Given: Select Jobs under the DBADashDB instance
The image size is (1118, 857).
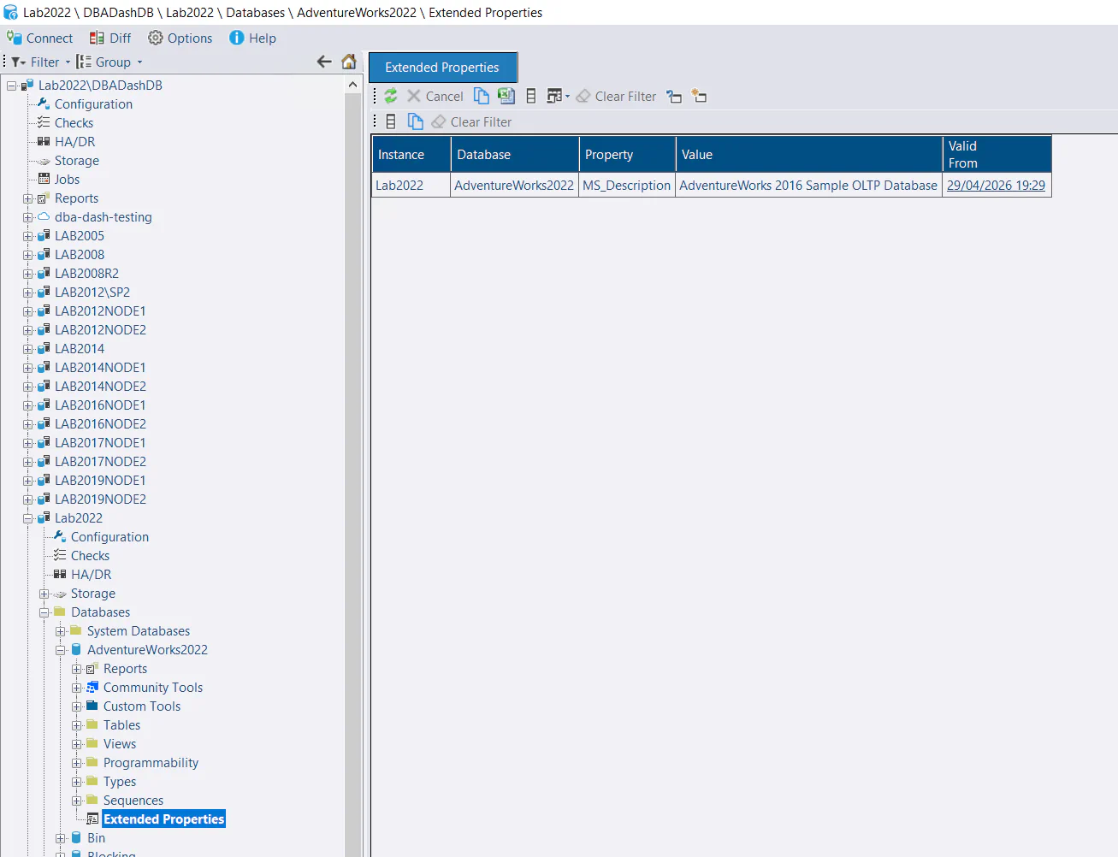Looking at the screenshot, I should click(x=68, y=179).
